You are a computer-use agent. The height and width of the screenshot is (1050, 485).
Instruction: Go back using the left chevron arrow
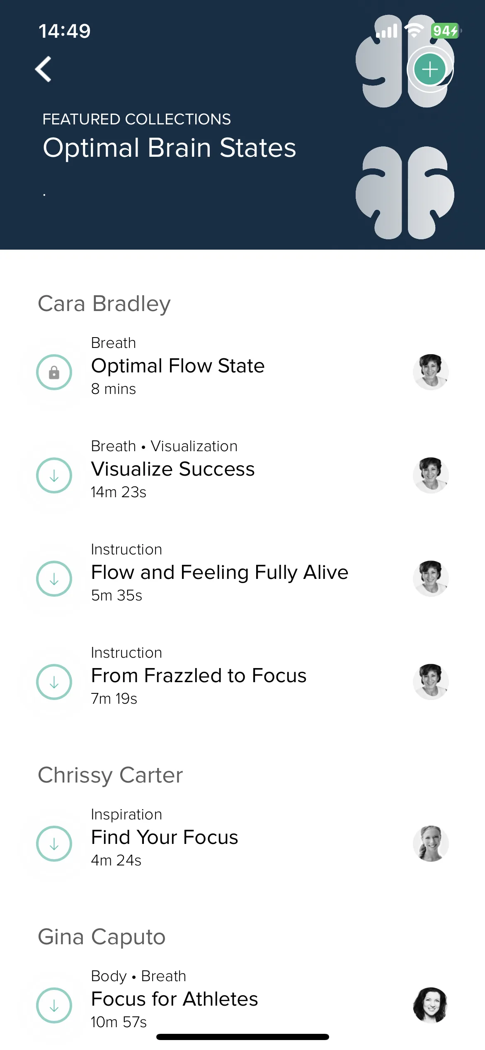pyautogui.click(x=44, y=69)
